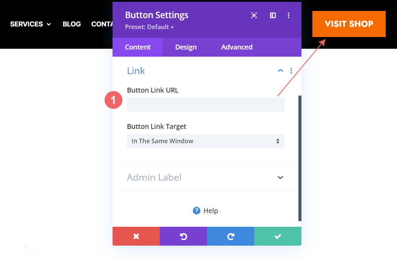The height and width of the screenshot is (260, 397).
Task: Switch to the Design tab
Action: tap(186, 47)
